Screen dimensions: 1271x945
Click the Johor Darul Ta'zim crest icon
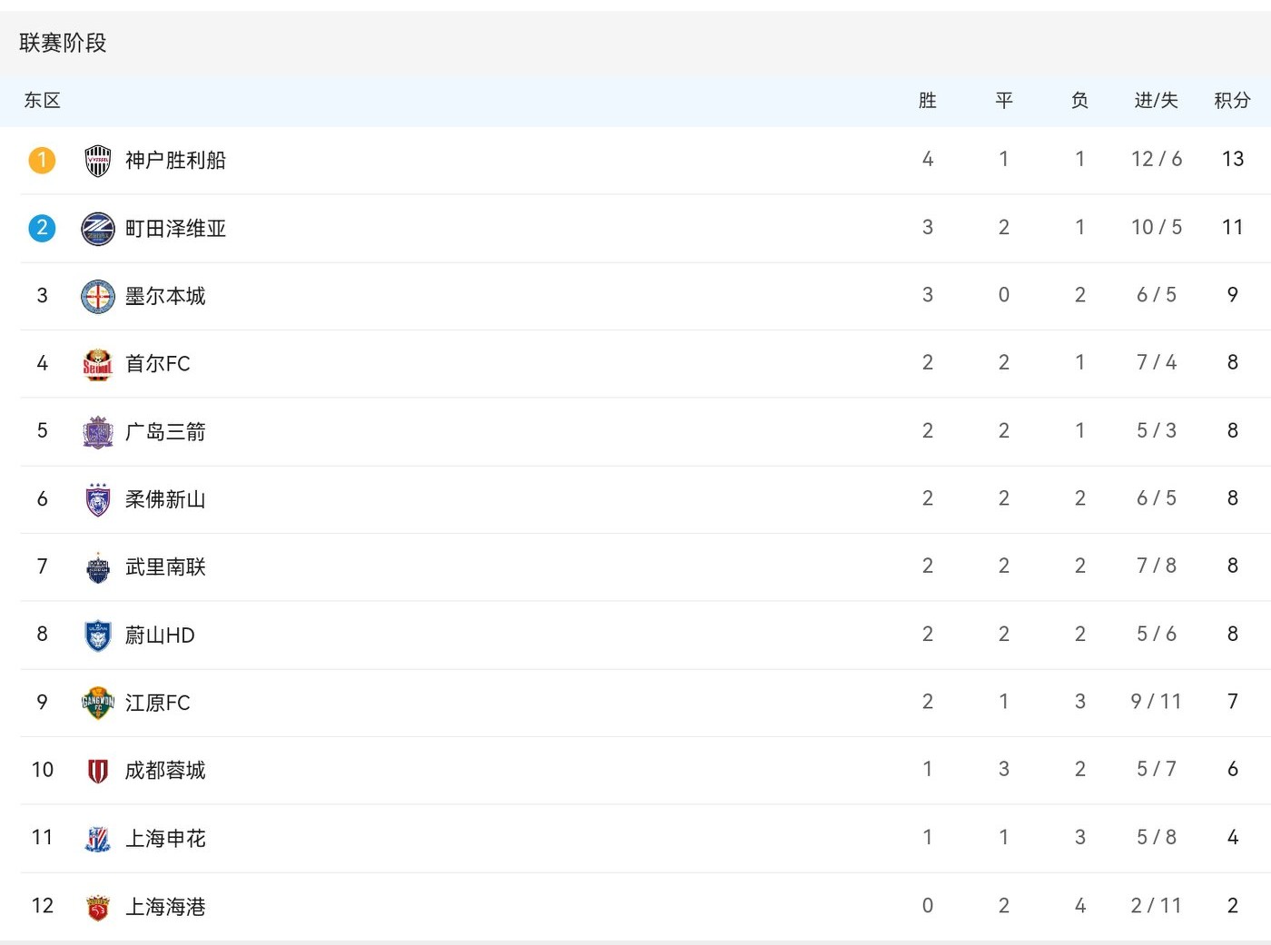pyautogui.click(x=98, y=499)
